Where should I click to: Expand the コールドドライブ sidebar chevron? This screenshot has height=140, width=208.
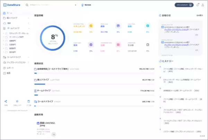coord(28,57)
